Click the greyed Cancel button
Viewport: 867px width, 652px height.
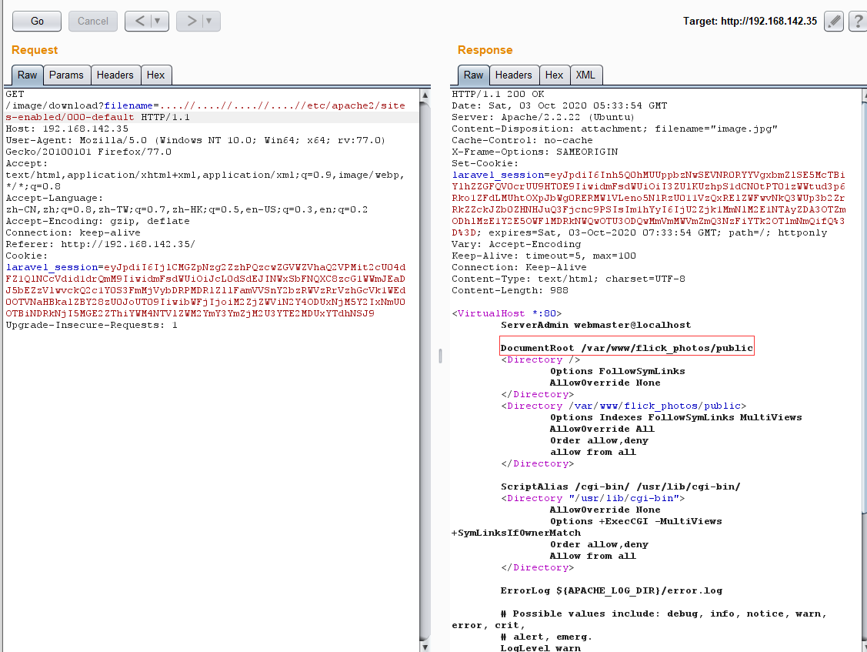tap(93, 21)
